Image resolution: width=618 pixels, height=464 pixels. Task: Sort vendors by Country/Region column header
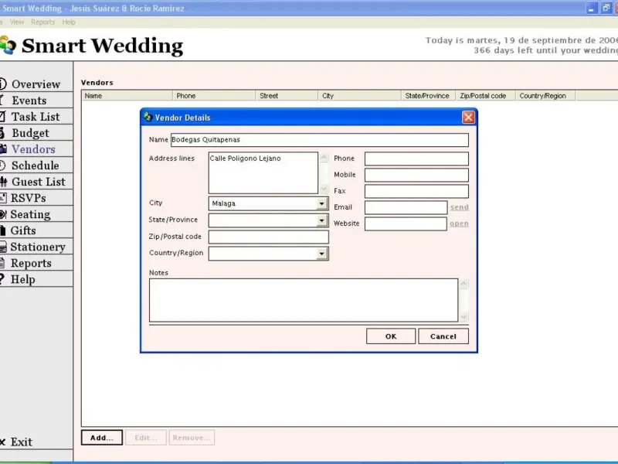(x=545, y=95)
